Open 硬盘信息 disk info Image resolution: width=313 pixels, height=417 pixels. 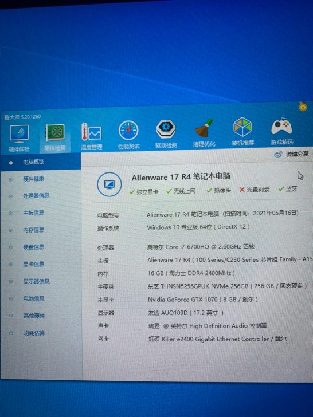[x=33, y=247]
